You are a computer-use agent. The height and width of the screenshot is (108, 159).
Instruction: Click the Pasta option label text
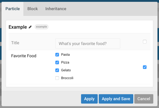click(x=65, y=55)
